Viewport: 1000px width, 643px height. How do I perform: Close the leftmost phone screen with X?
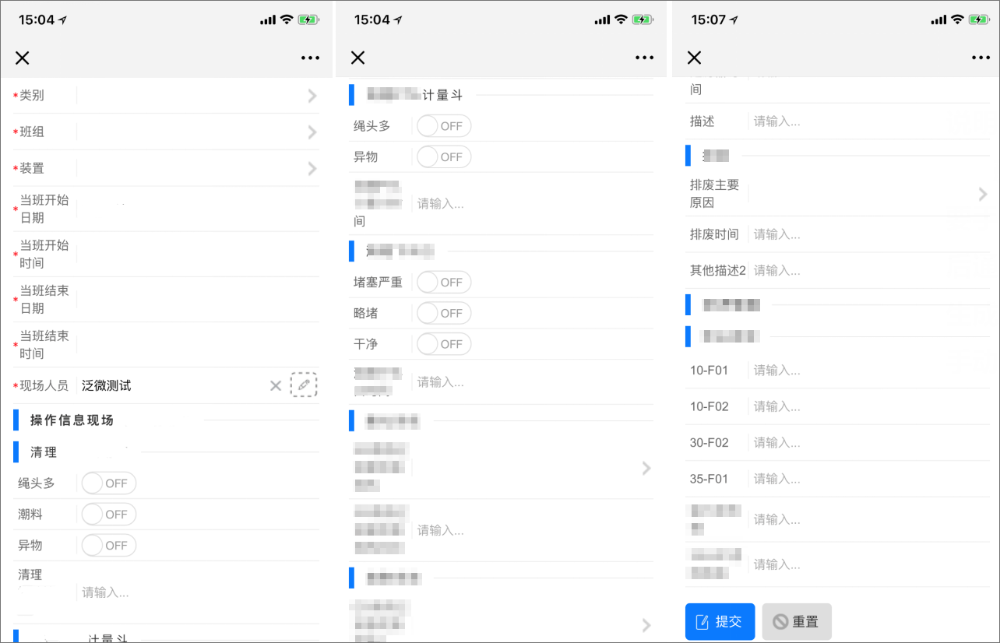23,58
